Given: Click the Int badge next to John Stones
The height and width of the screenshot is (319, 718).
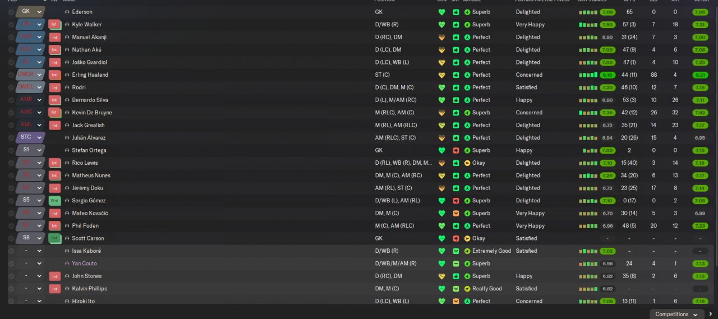Looking at the screenshot, I should tap(54, 276).
